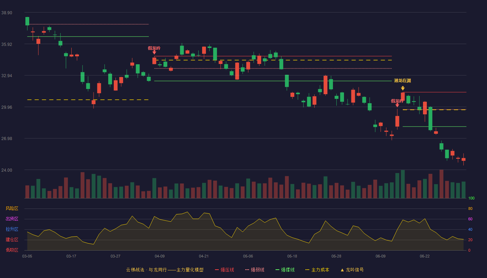This screenshot has height=278, width=487.
Task: Select the 低吸区 zone label
Action: tap(12, 250)
